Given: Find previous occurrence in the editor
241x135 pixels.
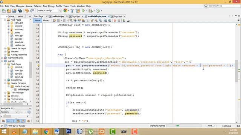Looking at the screenshot, I should 75,21.
